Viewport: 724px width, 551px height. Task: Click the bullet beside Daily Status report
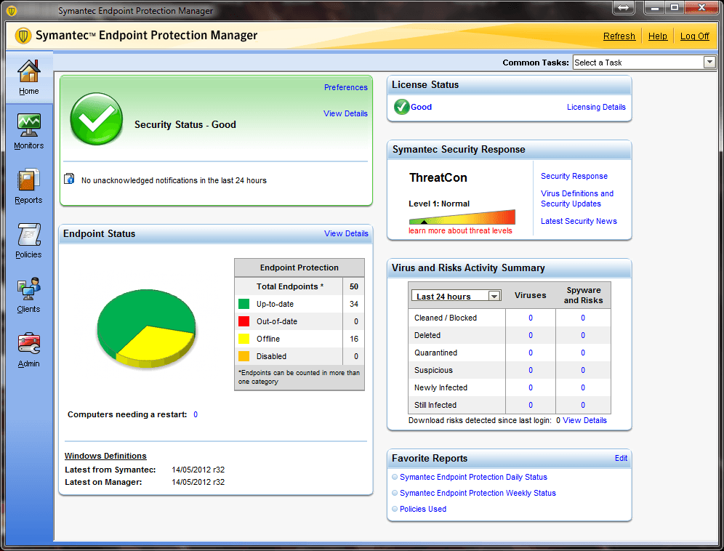pos(395,477)
